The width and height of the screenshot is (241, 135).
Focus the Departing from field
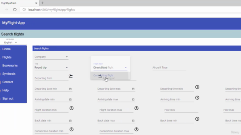point(51,78)
